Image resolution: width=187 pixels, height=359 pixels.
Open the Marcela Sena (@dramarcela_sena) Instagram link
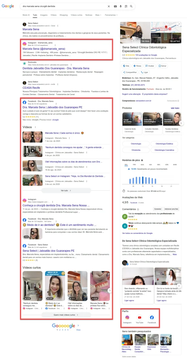(x=44, y=49)
